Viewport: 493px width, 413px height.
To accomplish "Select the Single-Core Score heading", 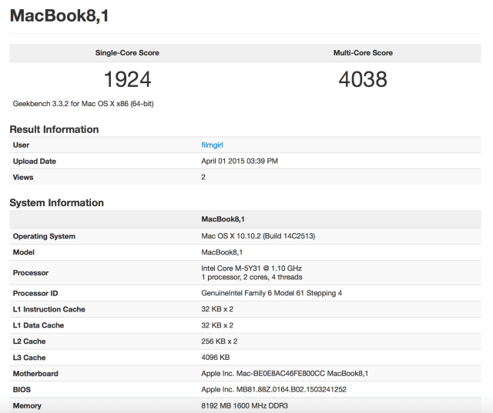I will pyautogui.click(x=127, y=53).
